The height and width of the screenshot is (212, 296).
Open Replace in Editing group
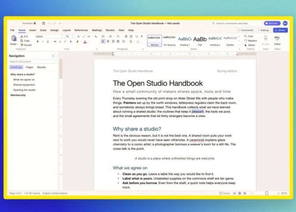[x=251, y=41]
